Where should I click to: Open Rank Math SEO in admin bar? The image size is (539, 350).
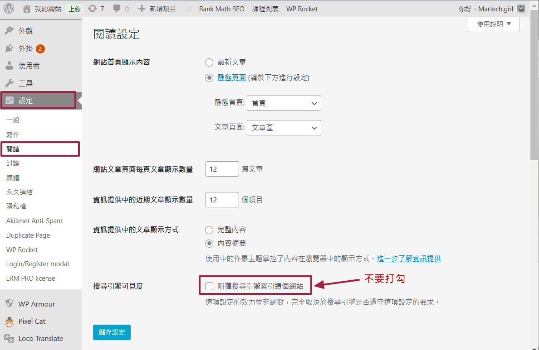[221, 9]
